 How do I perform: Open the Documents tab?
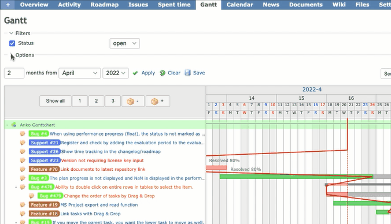pos(306,5)
